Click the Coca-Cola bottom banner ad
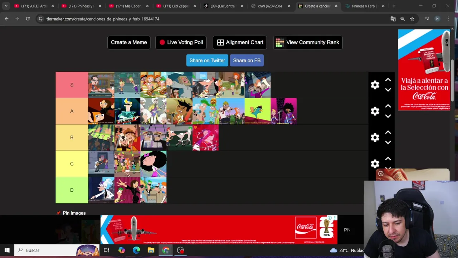This screenshot has height=258, width=458. click(x=219, y=229)
